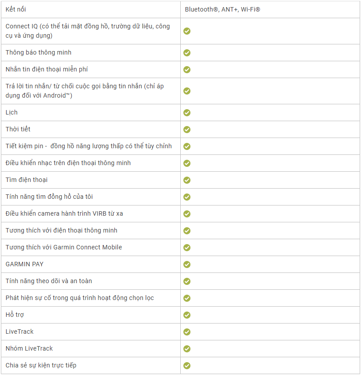361x375 pixels.
Task: Click the checkmark for Nhắn tin điện thoại miễn phí
Action: [x=187, y=70]
